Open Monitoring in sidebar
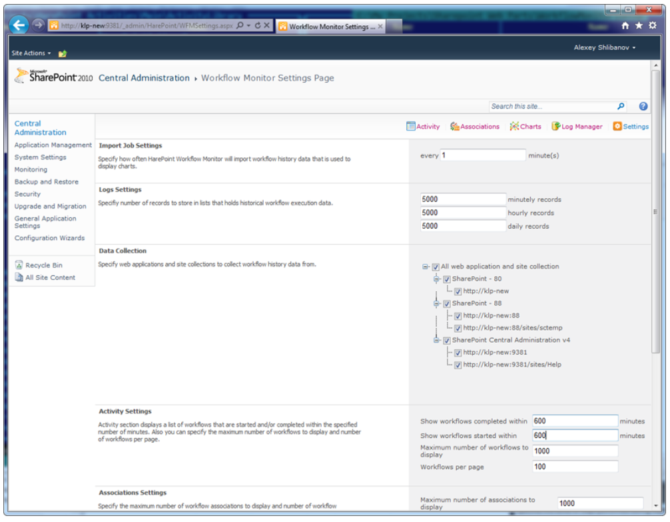Viewport: 670px width, 522px height. pos(31,169)
